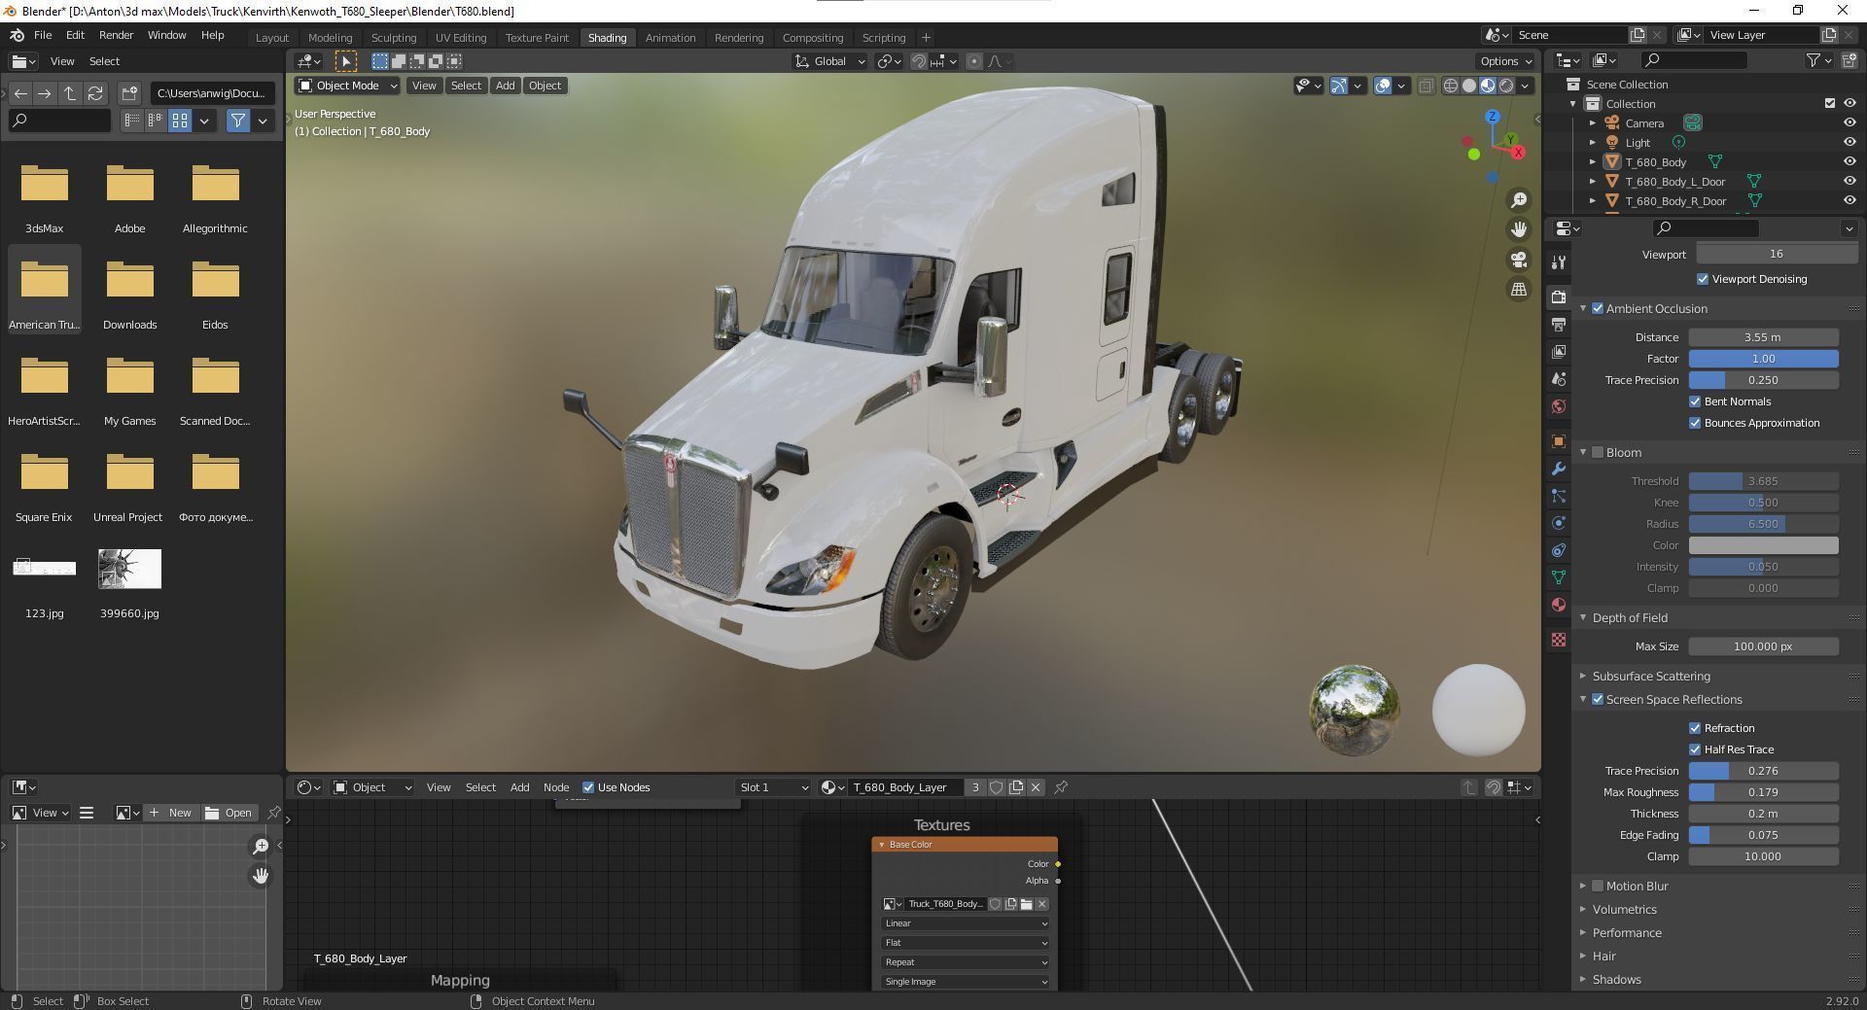
Task: Uncheck Bounces Approximation
Action: 1695,423
